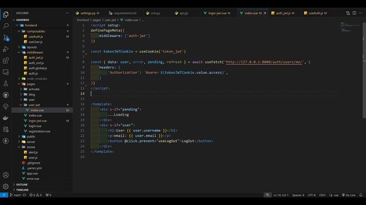Open useAuth.js in explorer tree
Viewport: 366px width, 205px height.
(35, 36)
